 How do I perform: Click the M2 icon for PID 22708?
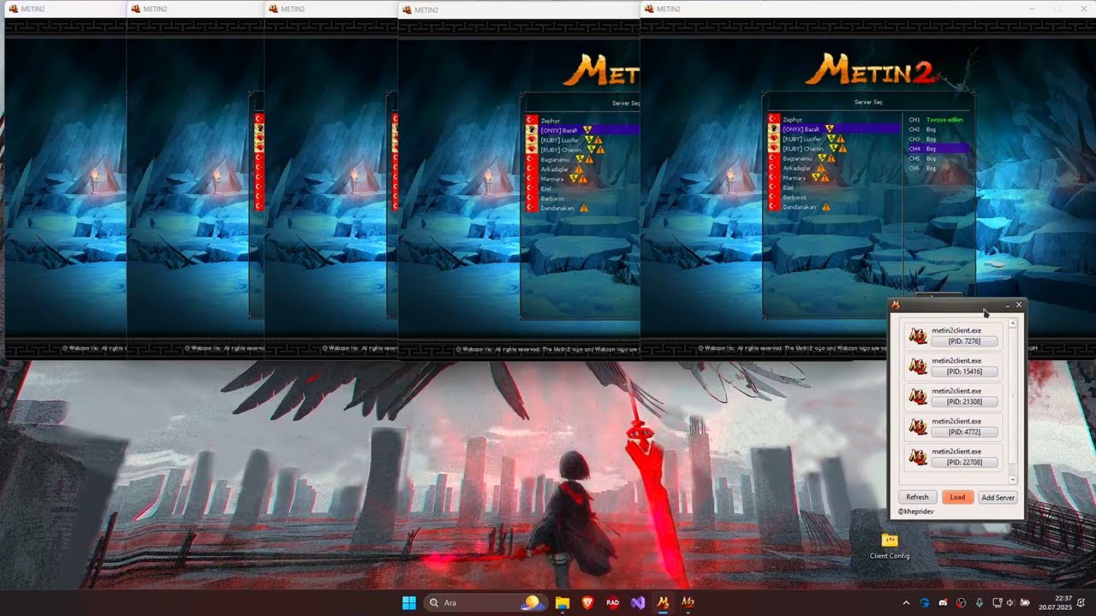pos(919,457)
